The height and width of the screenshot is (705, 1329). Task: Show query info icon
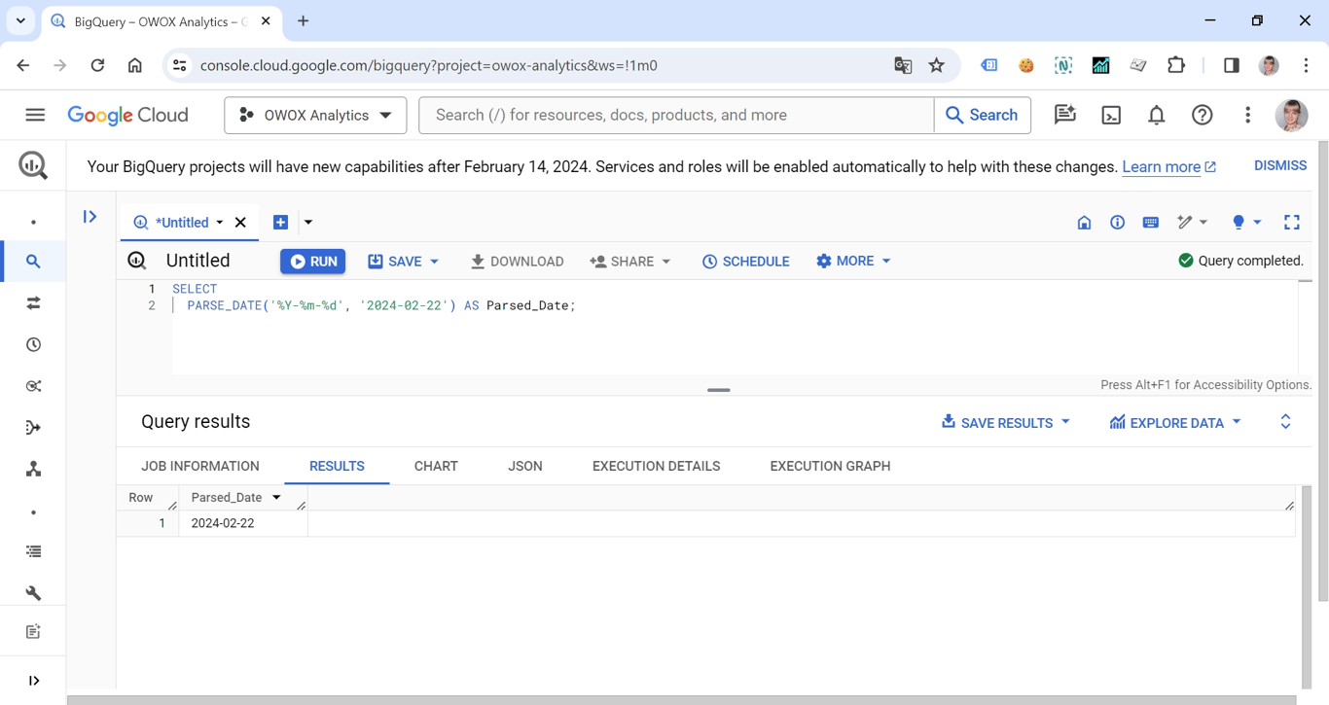point(1117,223)
